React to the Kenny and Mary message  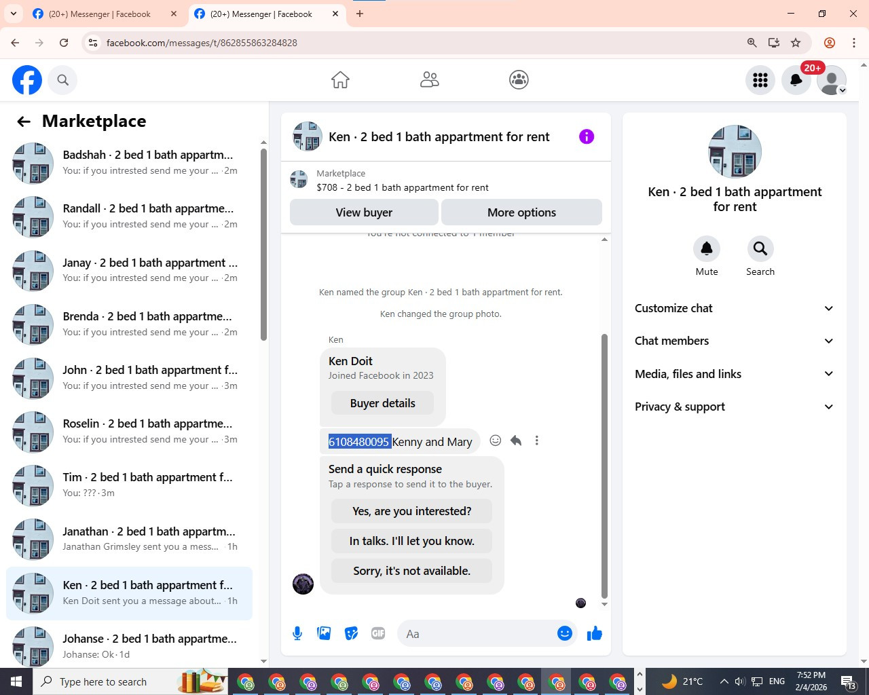pos(496,440)
